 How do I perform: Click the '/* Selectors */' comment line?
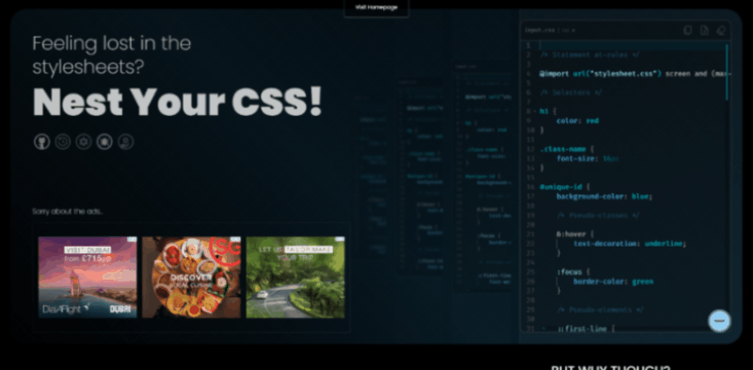[571, 93]
